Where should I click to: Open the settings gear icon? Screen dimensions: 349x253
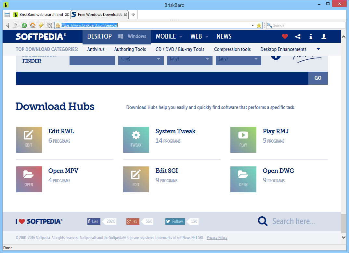[50, 25]
